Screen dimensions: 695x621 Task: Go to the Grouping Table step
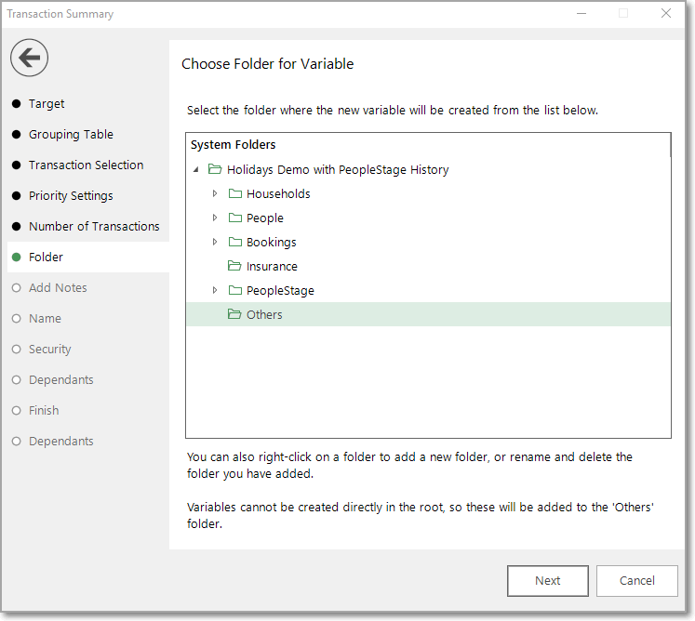(x=71, y=134)
